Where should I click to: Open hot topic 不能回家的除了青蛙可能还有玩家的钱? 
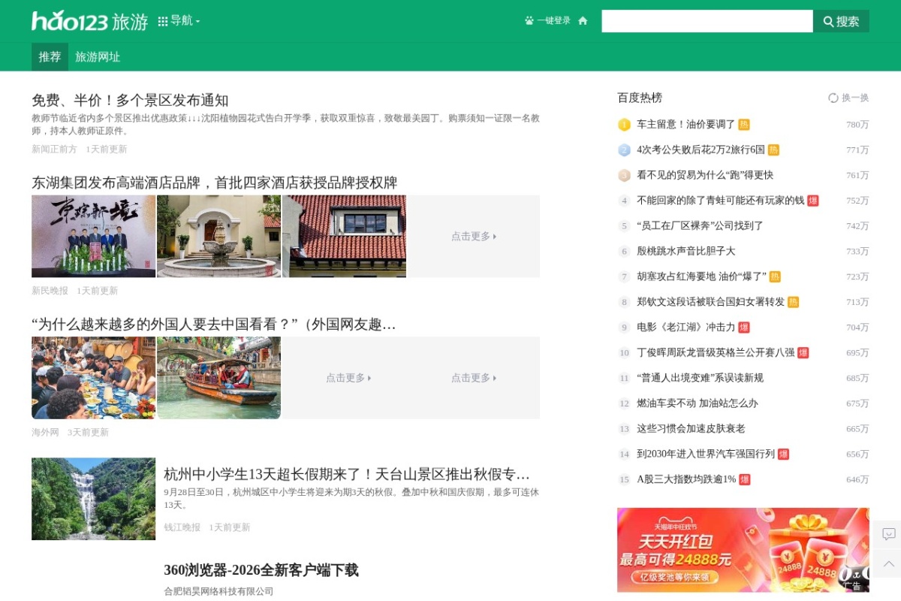coord(721,201)
